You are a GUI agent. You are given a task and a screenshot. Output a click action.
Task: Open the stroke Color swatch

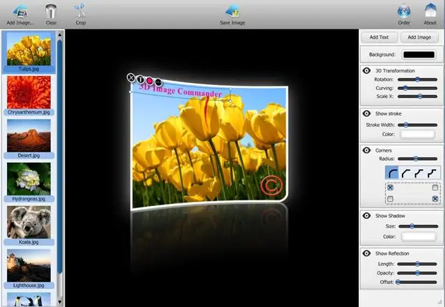417,134
